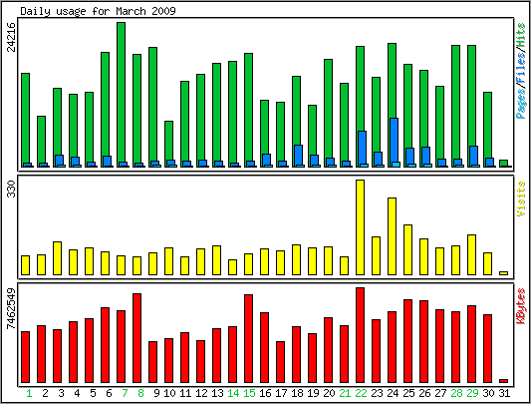This screenshot has width=531, height=404.
Task: Click the blue "Files" legend label
Action: 521,68
